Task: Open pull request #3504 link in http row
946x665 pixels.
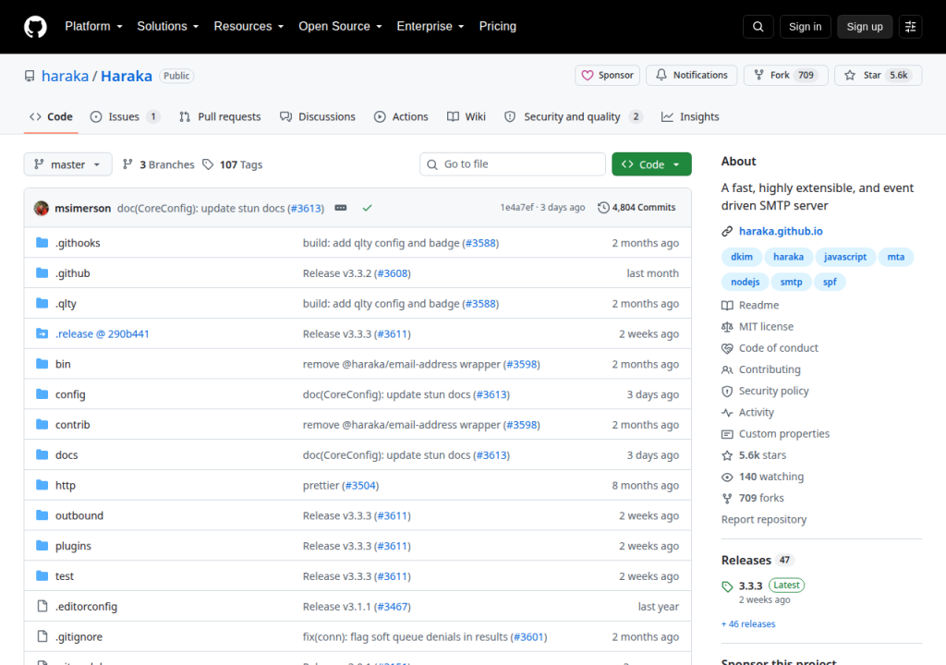Action: [x=360, y=485]
